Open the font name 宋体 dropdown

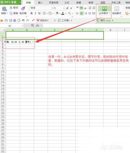click(52, 8)
